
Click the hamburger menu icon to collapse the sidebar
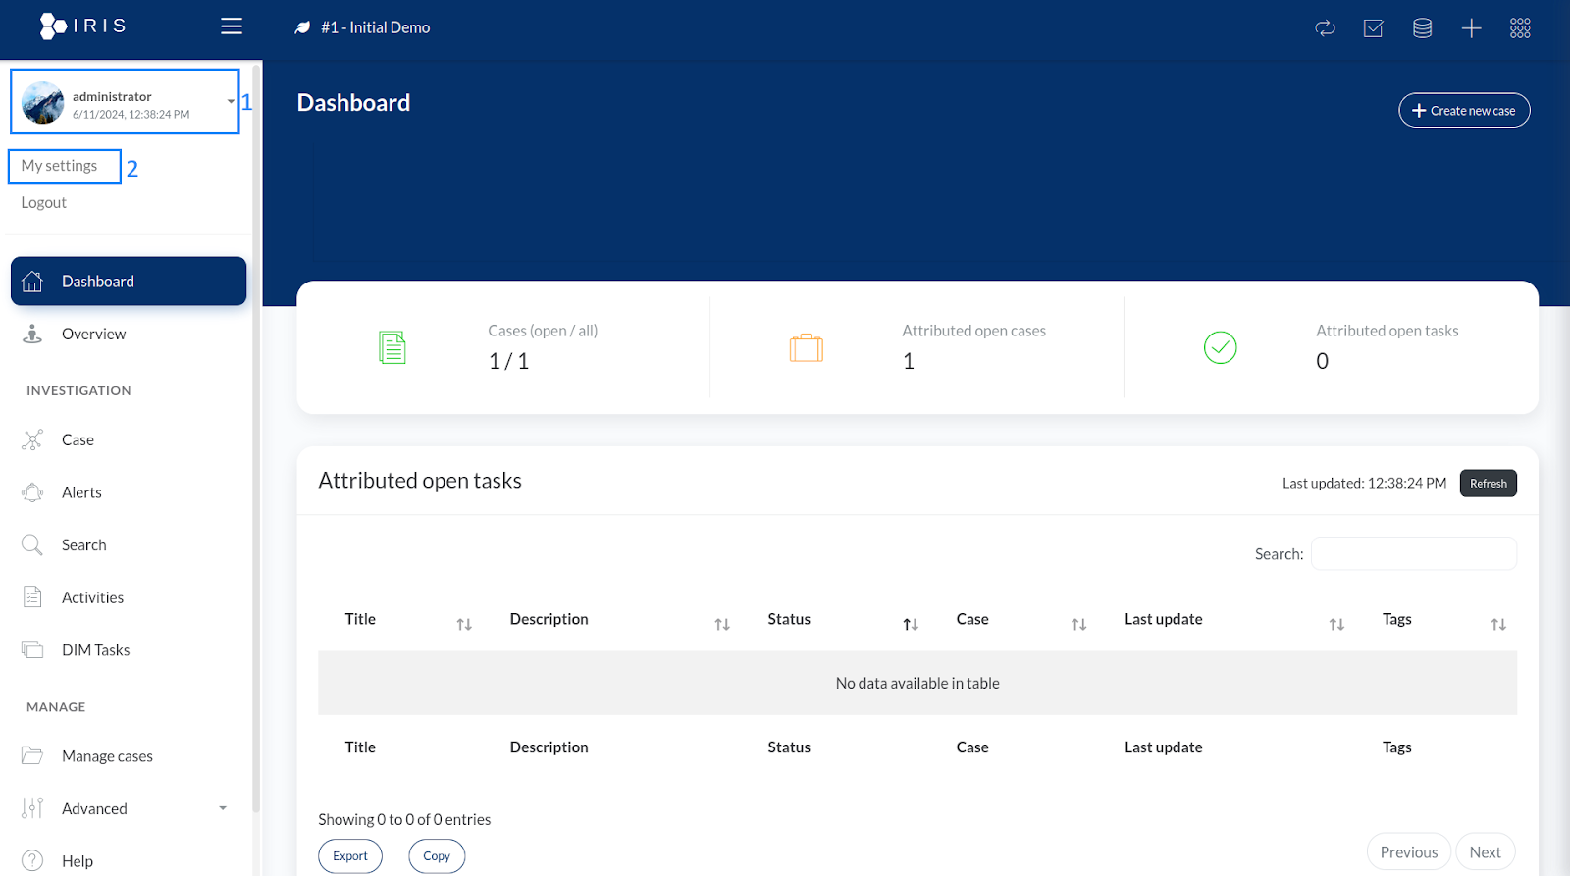click(232, 26)
